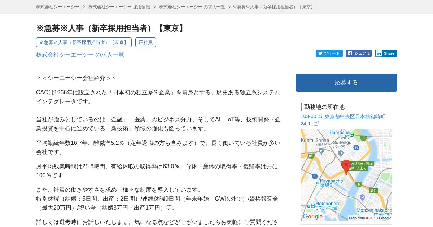Screen dimensions: 433x227
Task: Share via the Twitter ツイート button
Action: [329, 53]
